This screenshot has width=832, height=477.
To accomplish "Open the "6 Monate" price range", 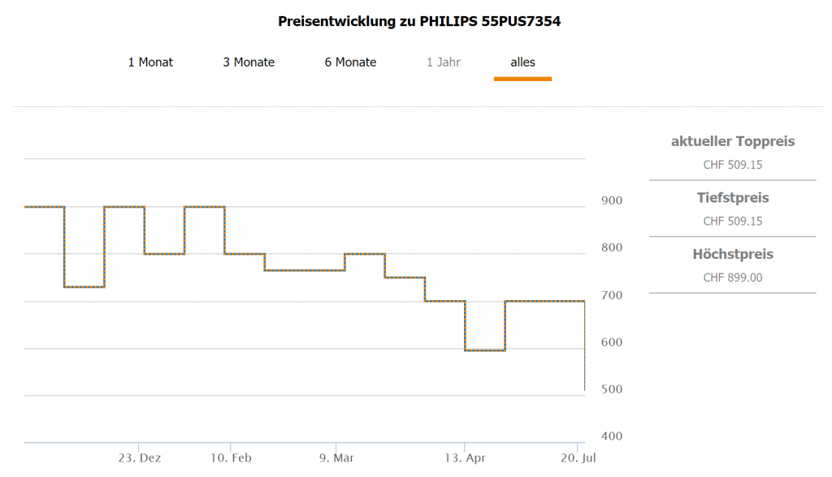I will click(350, 62).
